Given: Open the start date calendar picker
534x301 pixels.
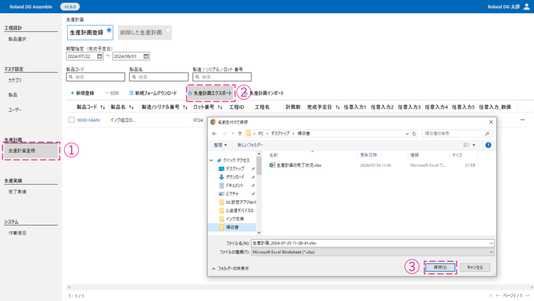Looking at the screenshot, I should [99, 56].
